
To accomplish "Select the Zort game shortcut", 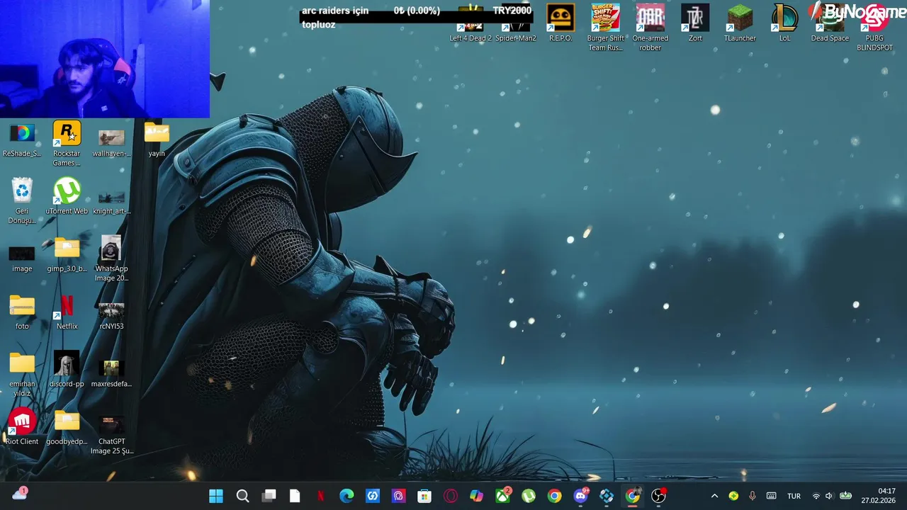I will (695, 23).
